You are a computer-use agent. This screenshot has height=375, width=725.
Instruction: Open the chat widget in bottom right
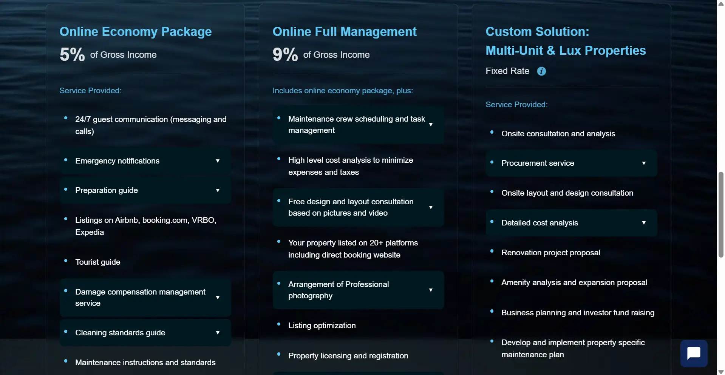[694, 353]
